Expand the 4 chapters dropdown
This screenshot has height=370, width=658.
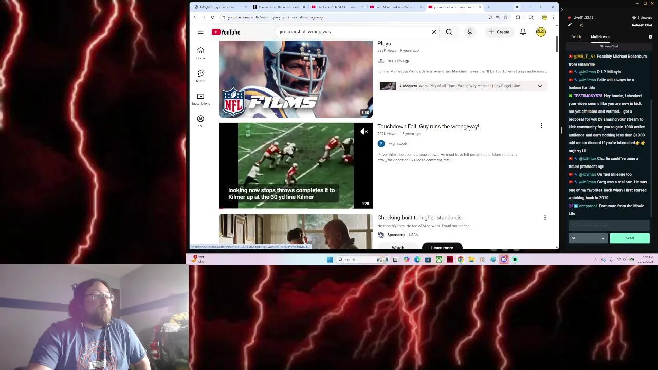tap(540, 86)
